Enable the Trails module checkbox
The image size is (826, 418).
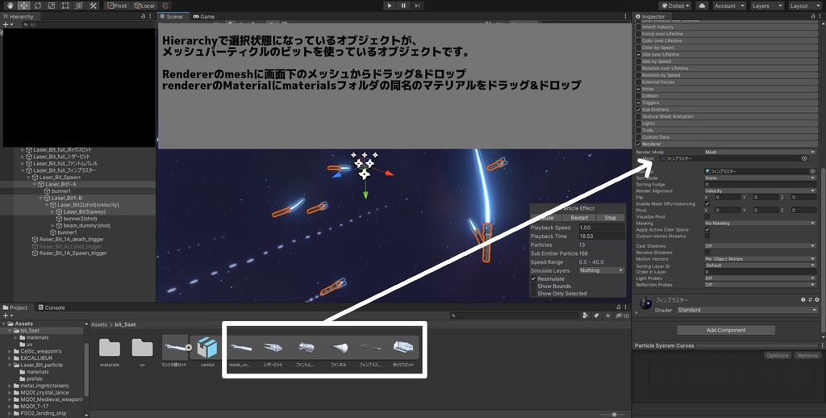pyautogui.click(x=639, y=130)
